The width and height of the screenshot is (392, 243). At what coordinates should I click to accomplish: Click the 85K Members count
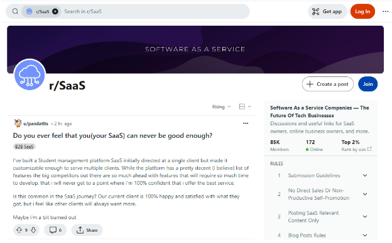tap(280, 145)
